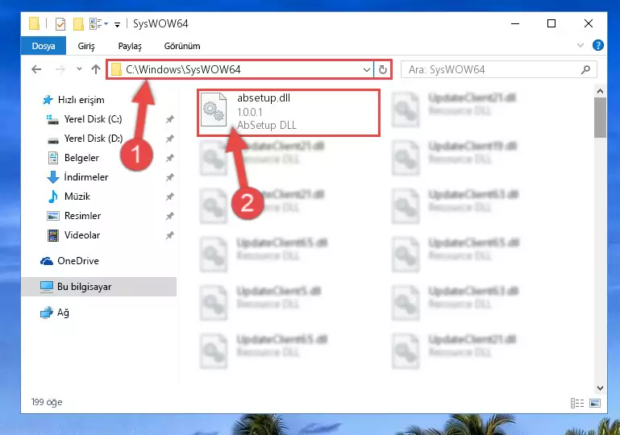Click the file list scrollbar down arrow
This screenshot has width=620, height=435.
(x=600, y=388)
